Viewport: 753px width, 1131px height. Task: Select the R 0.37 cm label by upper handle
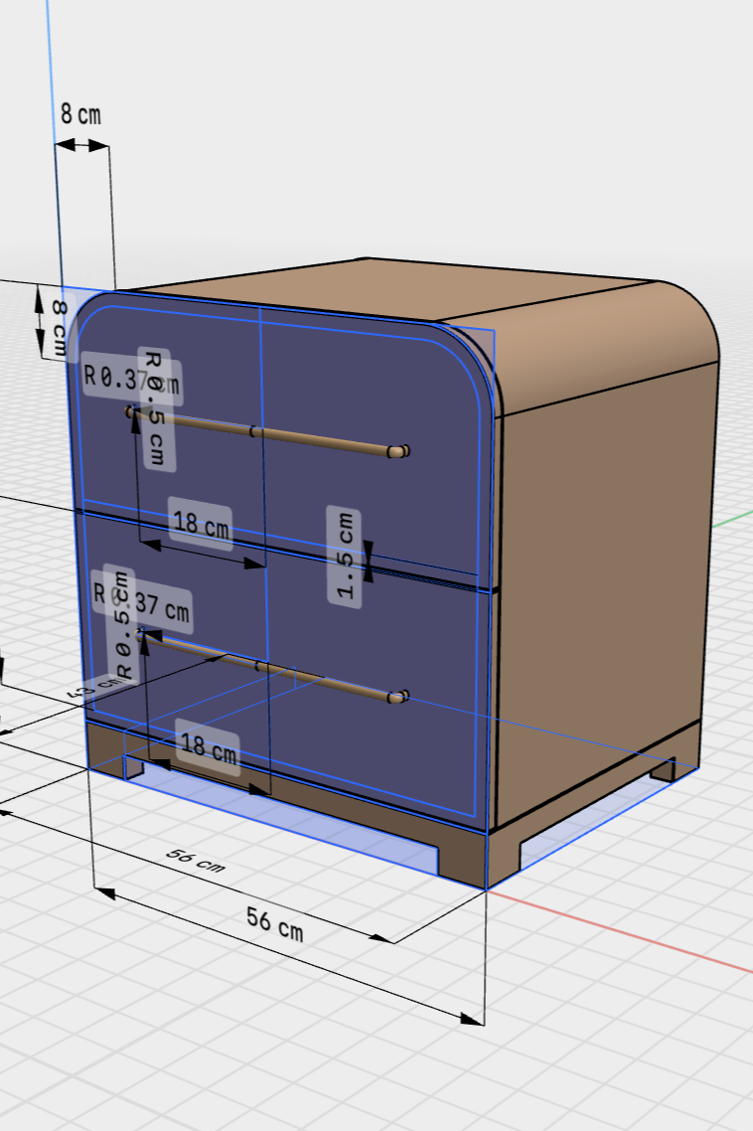tap(131, 378)
